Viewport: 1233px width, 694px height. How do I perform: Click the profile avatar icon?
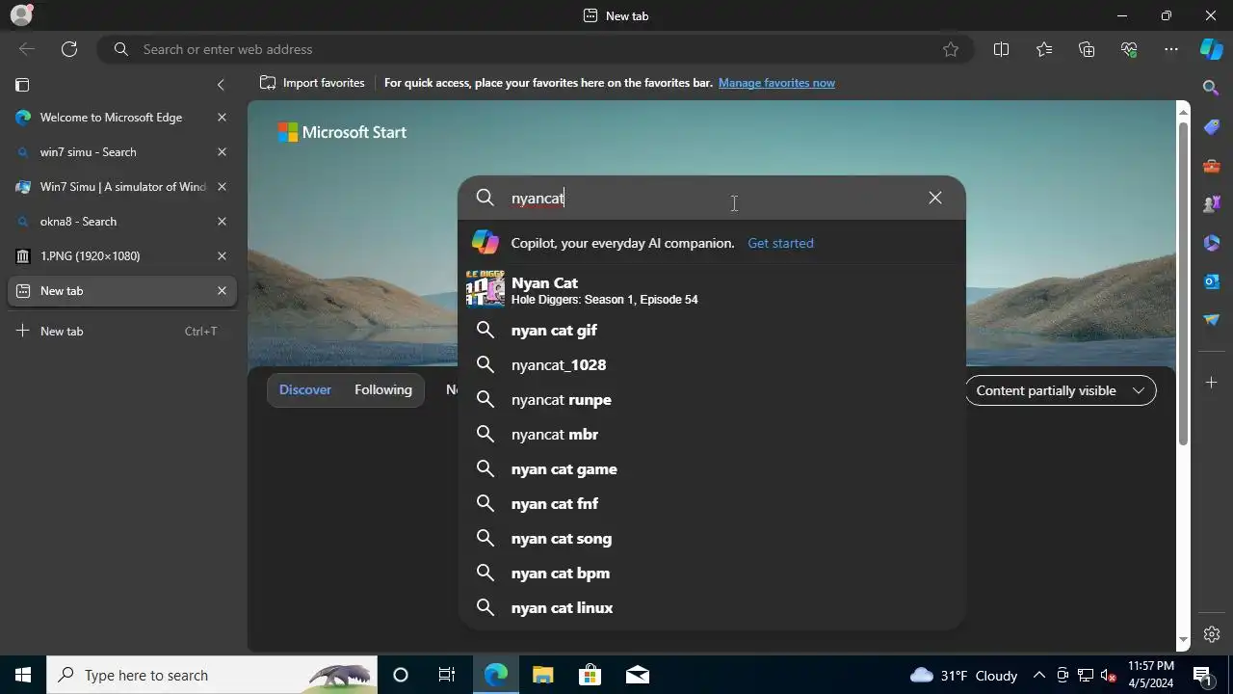pyautogui.click(x=21, y=15)
